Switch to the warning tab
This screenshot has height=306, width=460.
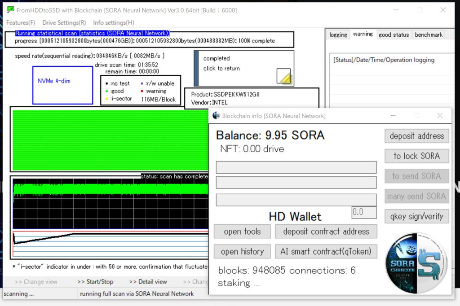pyautogui.click(x=363, y=34)
